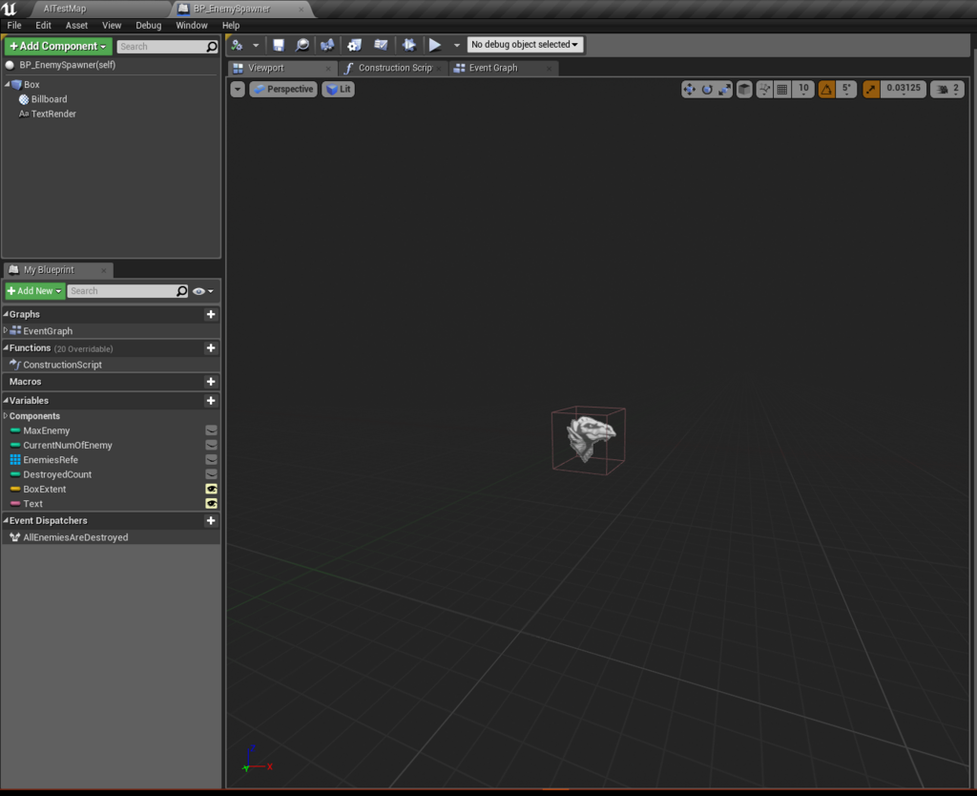977x796 pixels.
Task: Open My Blueprint view options eye dropdown
Action: (x=203, y=291)
